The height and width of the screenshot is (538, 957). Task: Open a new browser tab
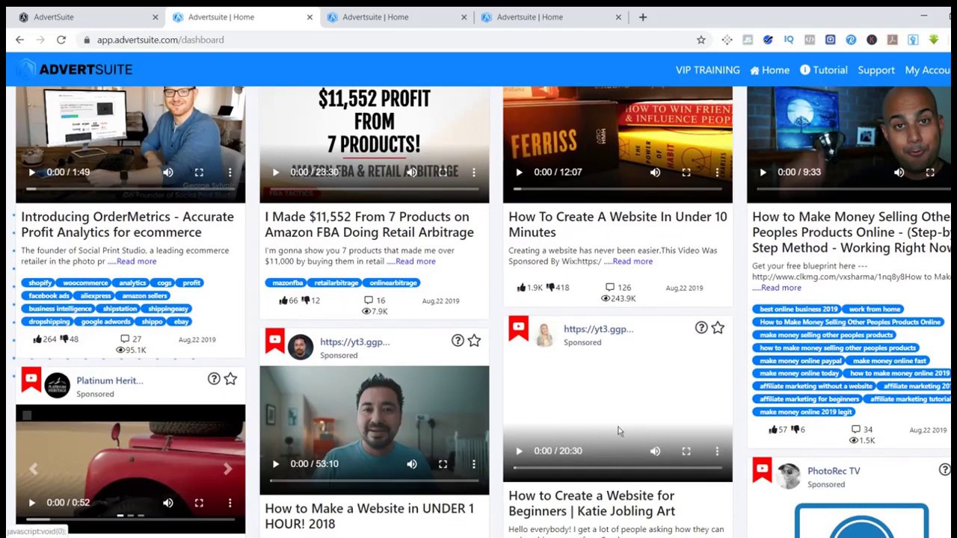pyautogui.click(x=642, y=17)
